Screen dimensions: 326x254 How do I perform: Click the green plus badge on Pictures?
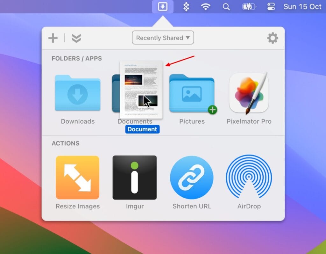(212, 110)
